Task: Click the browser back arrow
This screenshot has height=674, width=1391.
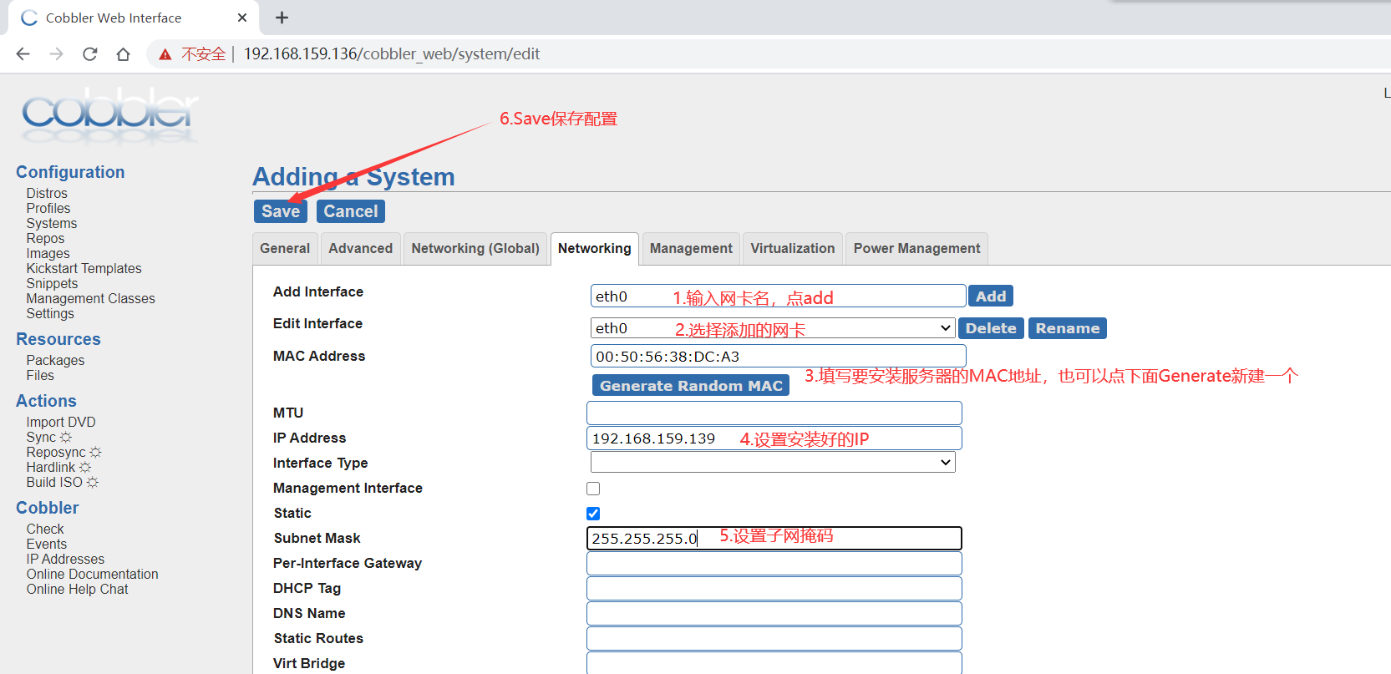Action: [x=23, y=54]
